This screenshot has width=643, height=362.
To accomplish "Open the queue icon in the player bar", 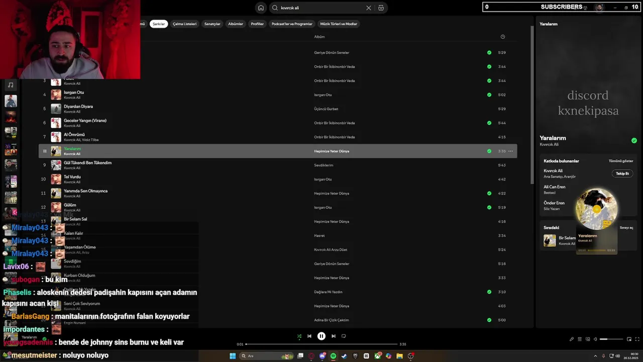I will (580, 339).
